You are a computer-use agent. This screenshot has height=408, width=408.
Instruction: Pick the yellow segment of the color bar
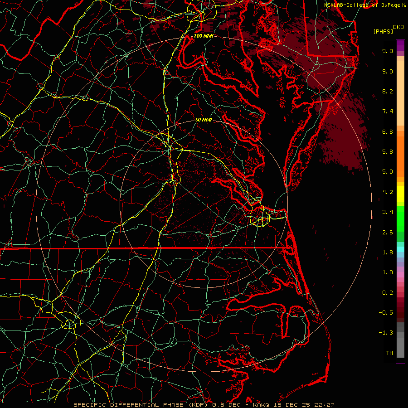[400, 194]
